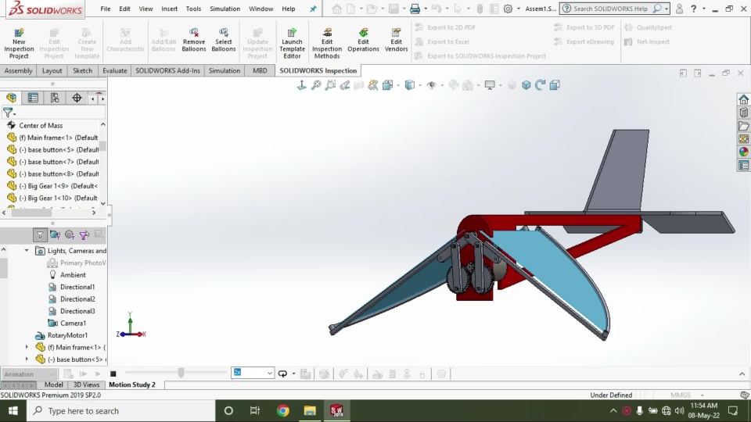Open the Edit Inspection Methods tool
Image resolution: width=751 pixels, height=422 pixels.
point(327,34)
